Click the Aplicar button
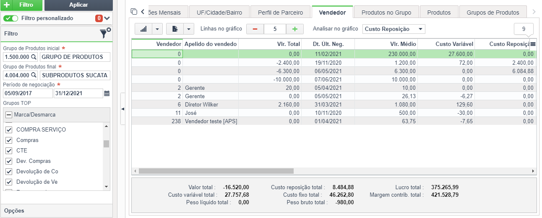 pos(78,5)
